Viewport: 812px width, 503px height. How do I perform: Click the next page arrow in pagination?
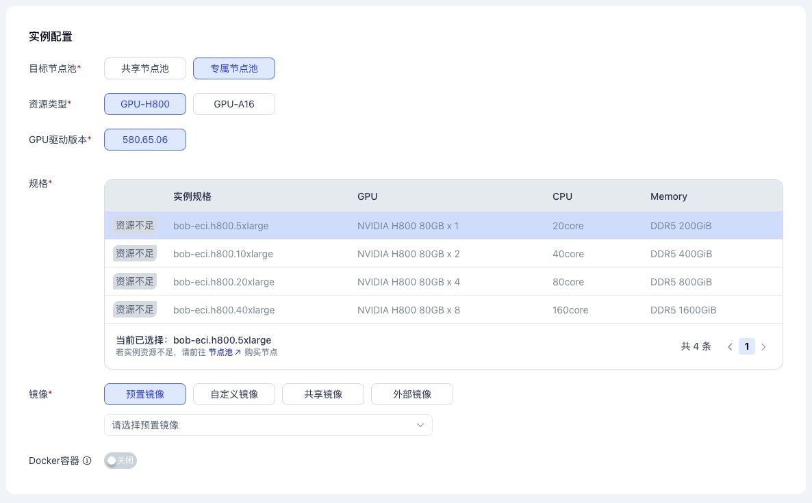point(763,347)
